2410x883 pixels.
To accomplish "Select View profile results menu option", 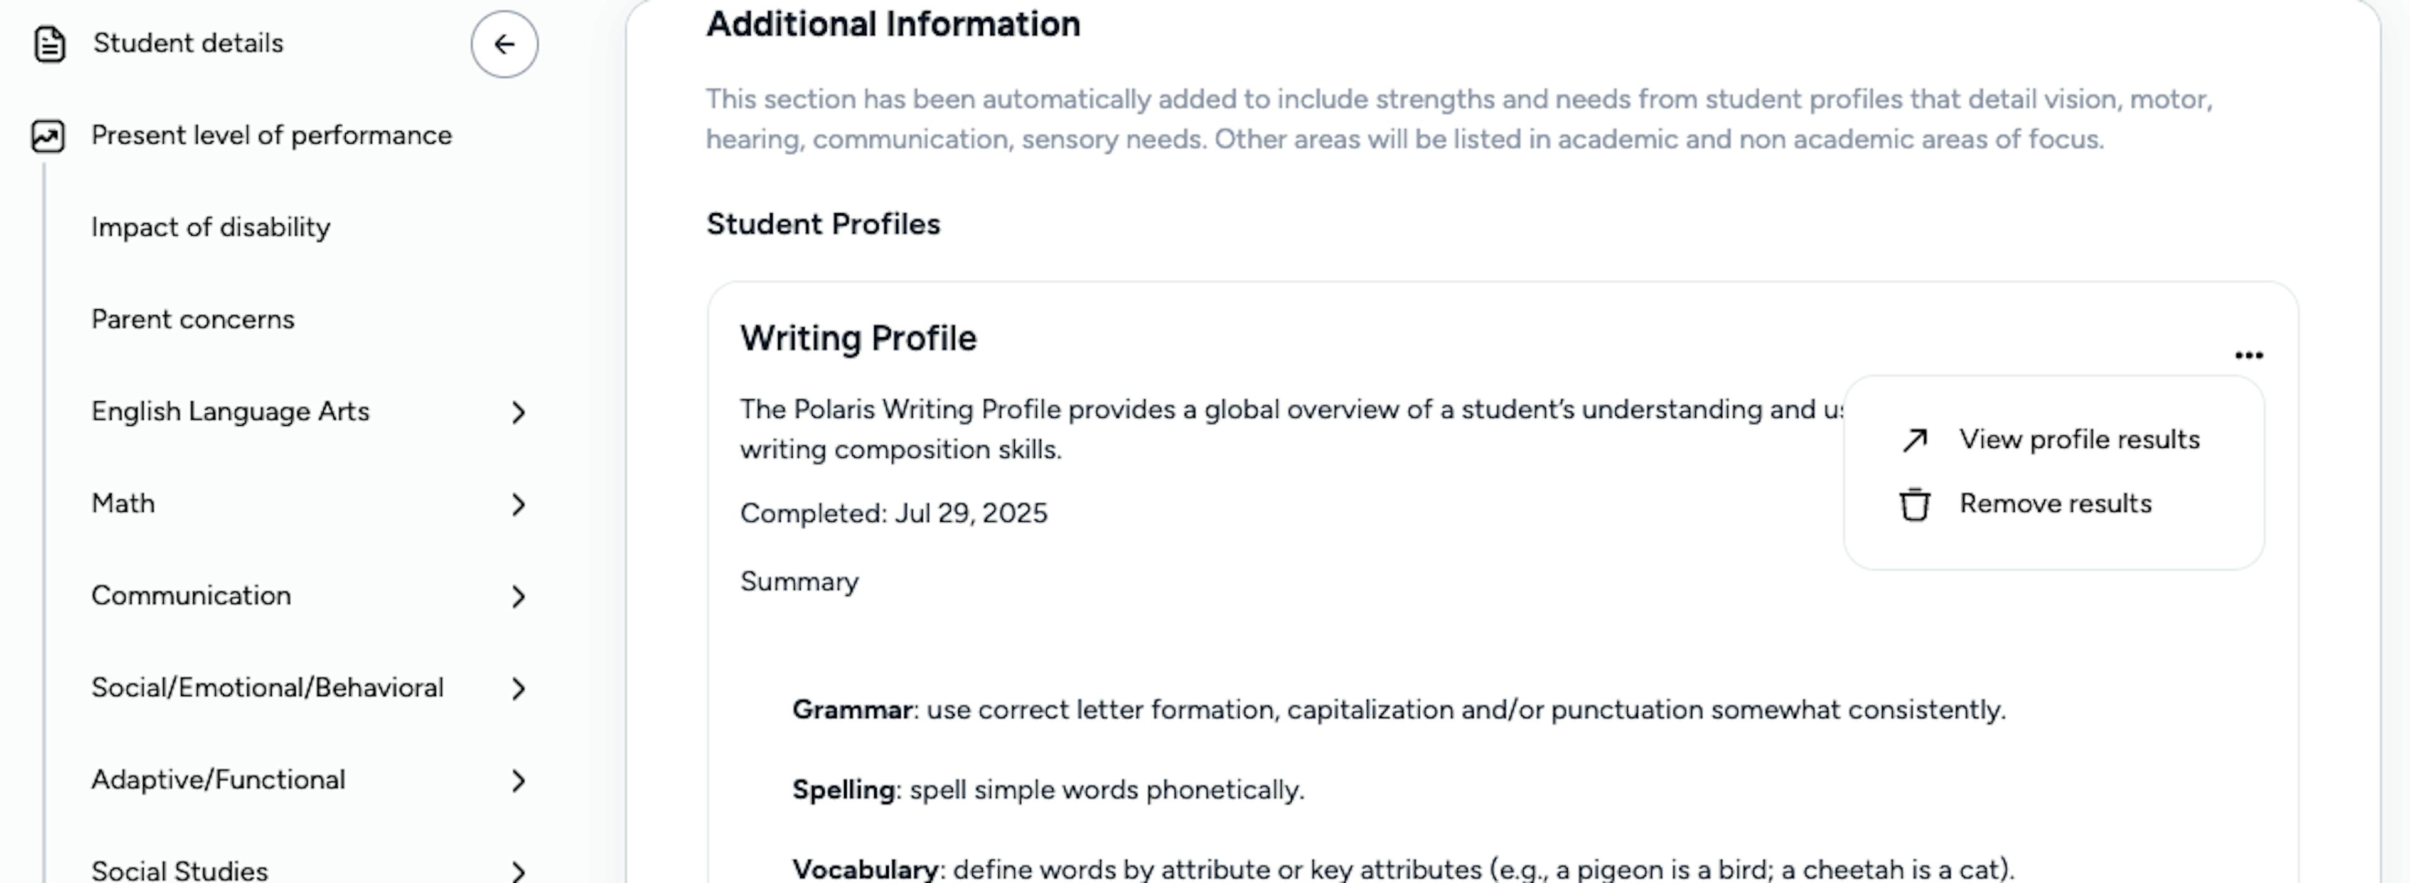I will tap(2079, 439).
